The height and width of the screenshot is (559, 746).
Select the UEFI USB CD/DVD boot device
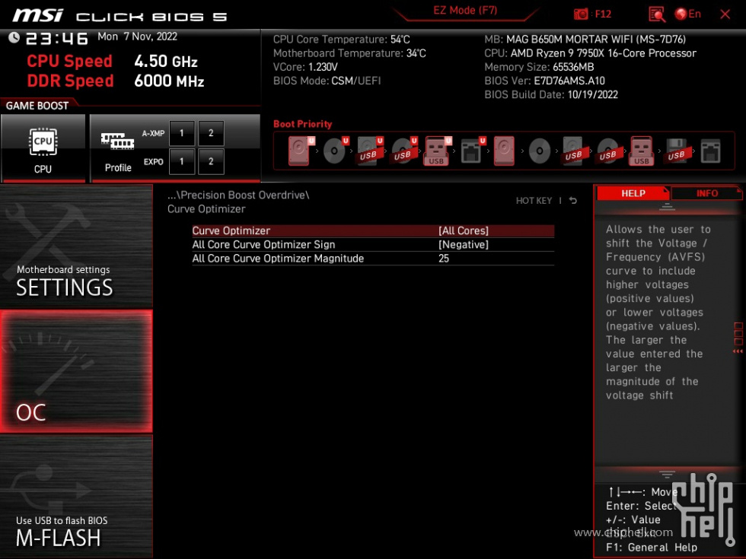tap(403, 151)
